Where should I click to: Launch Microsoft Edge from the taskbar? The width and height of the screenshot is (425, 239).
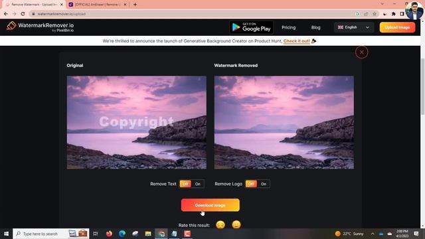coord(122,234)
